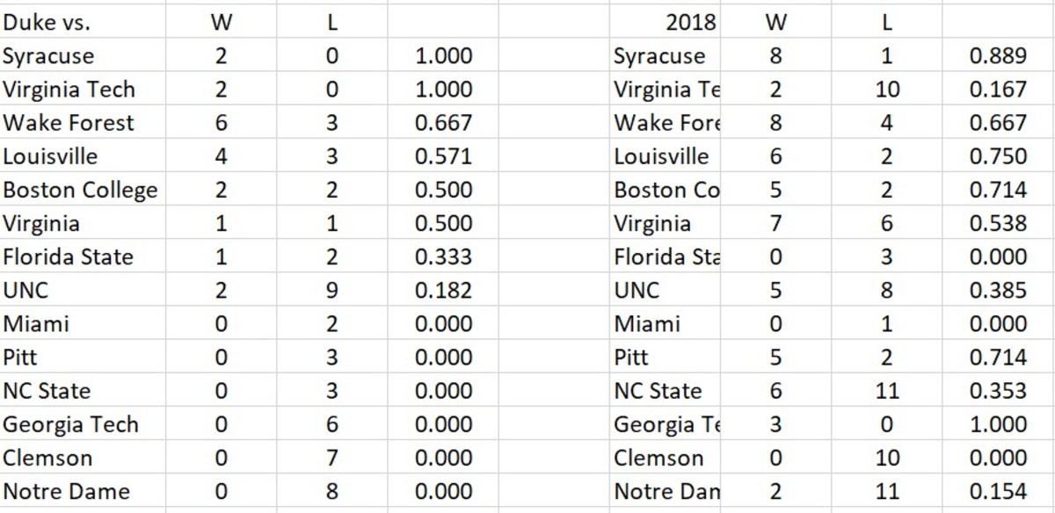Select the 2018 header cell
1055x513 pixels.
691,23
